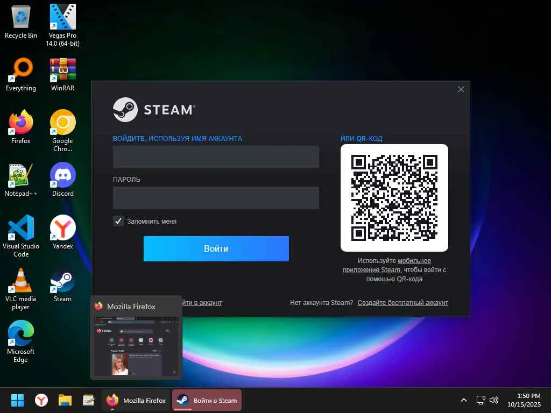Click the Войти sign-in button
The image size is (551, 413).
point(216,248)
